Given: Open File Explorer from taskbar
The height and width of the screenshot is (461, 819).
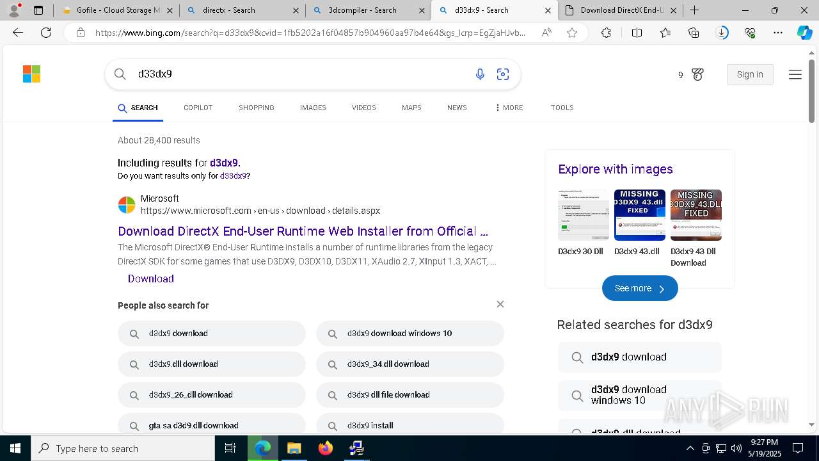Looking at the screenshot, I should [294, 448].
